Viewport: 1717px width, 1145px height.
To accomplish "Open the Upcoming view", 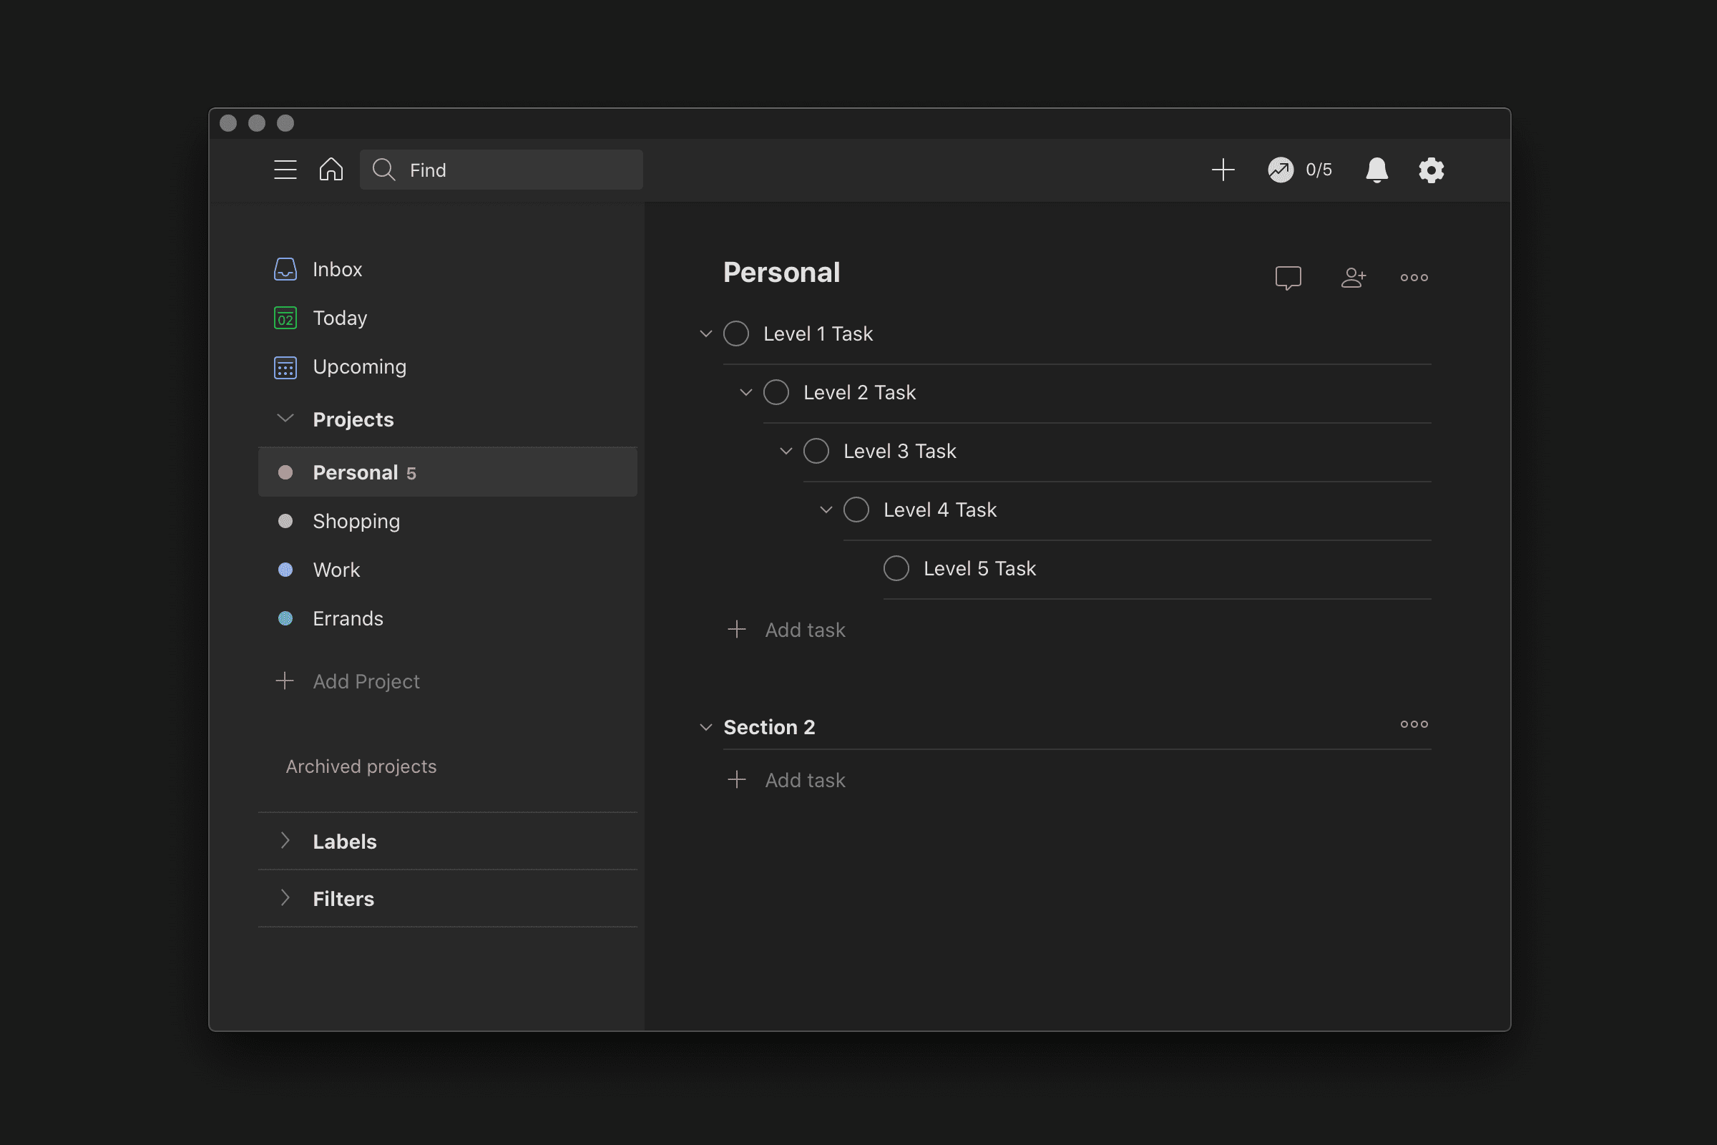I will coord(360,366).
